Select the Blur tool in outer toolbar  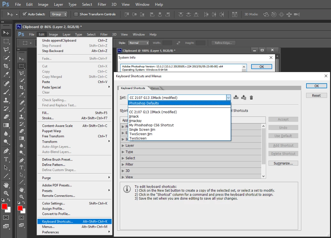(6, 133)
